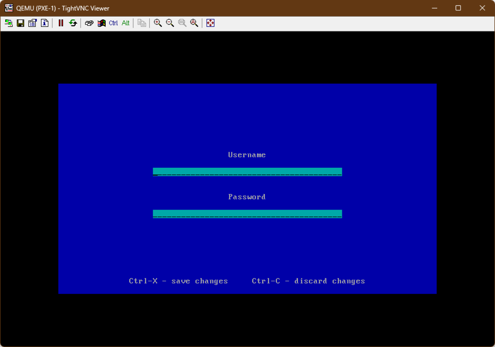Click the "Username" label text
The height and width of the screenshot is (347, 495).
(x=247, y=155)
